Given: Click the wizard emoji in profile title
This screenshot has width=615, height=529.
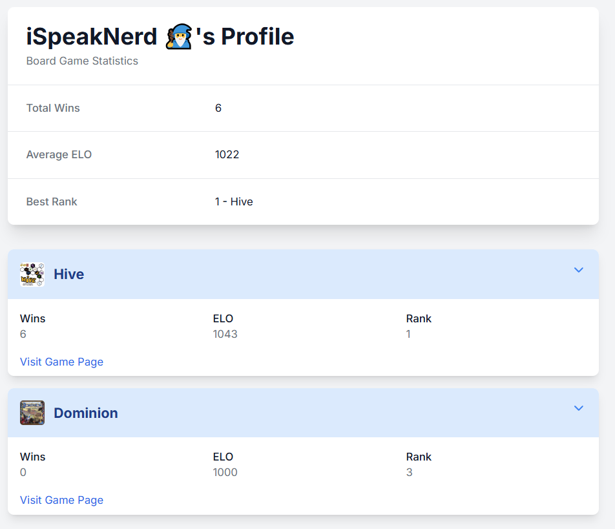Looking at the screenshot, I should (179, 36).
